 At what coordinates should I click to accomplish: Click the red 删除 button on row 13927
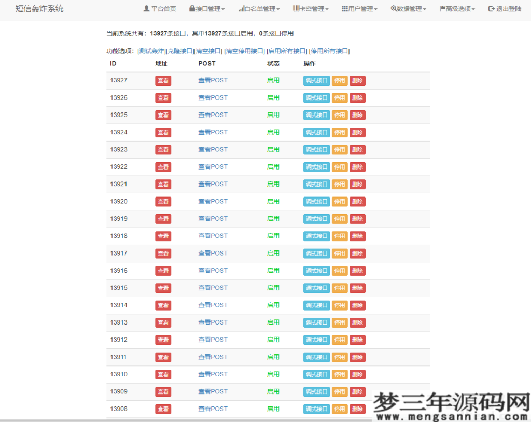(x=357, y=80)
